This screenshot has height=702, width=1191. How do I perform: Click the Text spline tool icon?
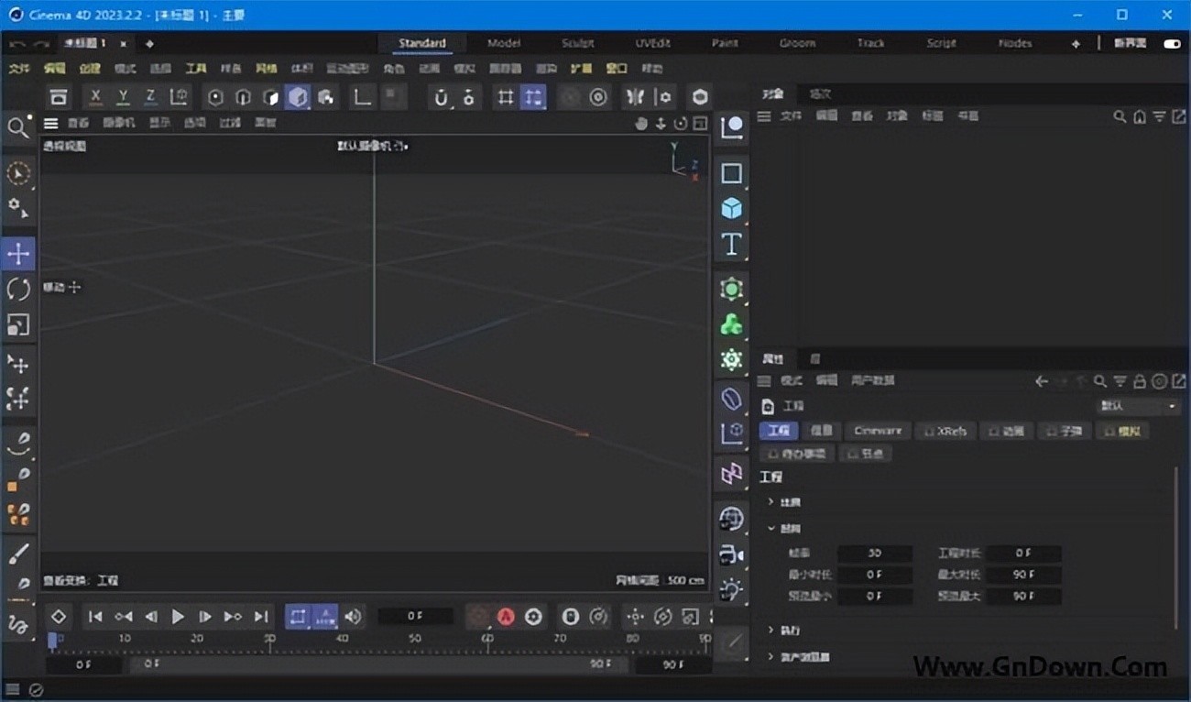pyautogui.click(x=731, y=245)
